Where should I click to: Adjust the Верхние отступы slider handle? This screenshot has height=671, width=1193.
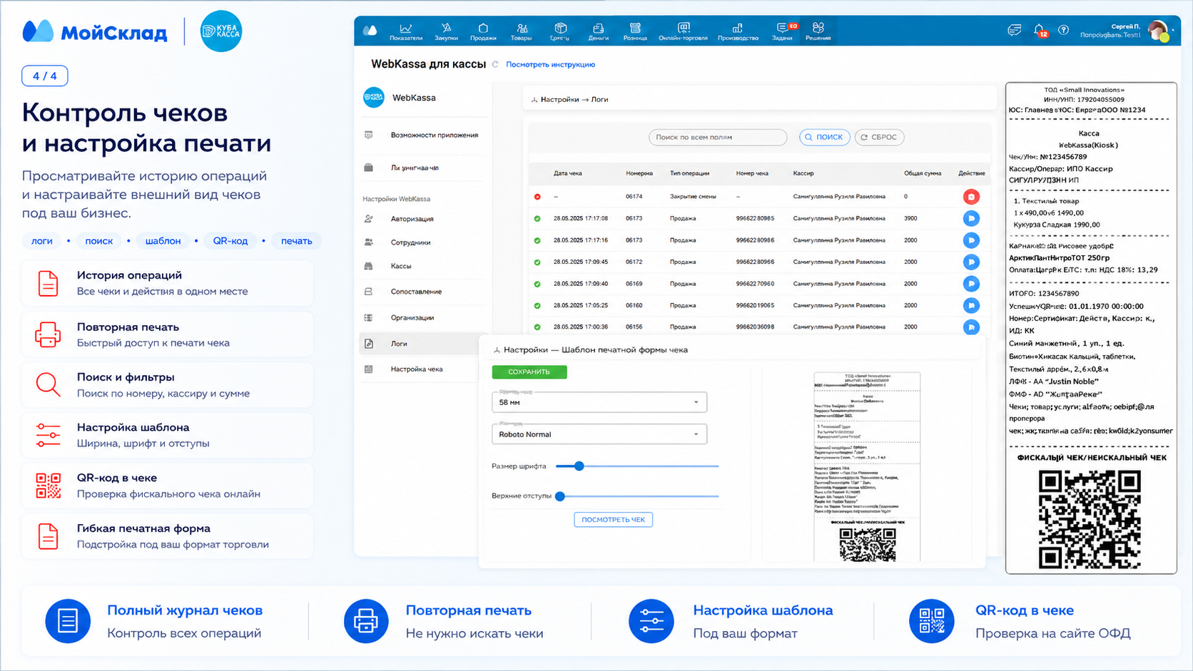pyautogui.click(x=560, y=496)
